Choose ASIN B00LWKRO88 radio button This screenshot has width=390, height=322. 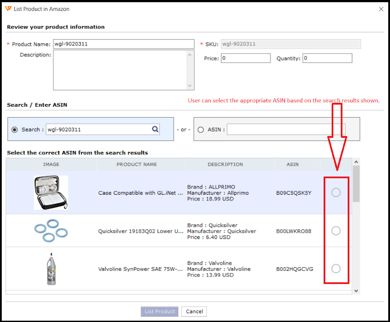point(336,231)
